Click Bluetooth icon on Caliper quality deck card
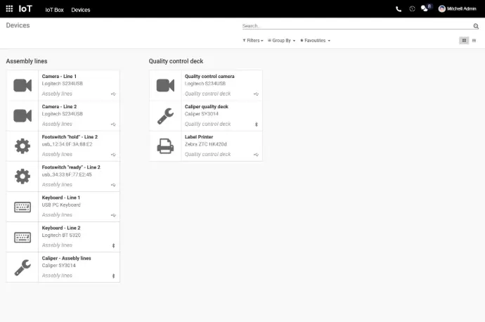 pyautogui.click(x=256, y=124)
